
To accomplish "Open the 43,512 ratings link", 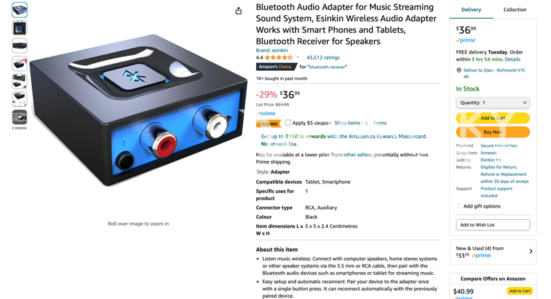I will [x=323, y=58].
